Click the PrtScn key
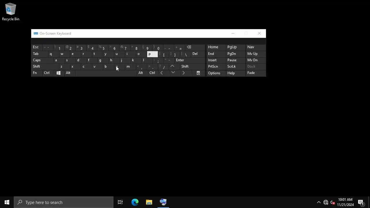The height and width of the screenshot is (208, 370). (x=216, y=66)
